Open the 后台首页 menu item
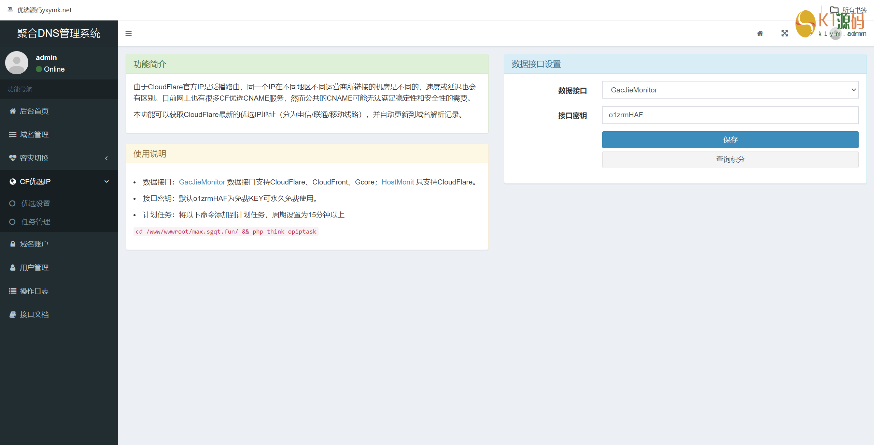The width and height of the screenshot is (874, 445). 34,111
